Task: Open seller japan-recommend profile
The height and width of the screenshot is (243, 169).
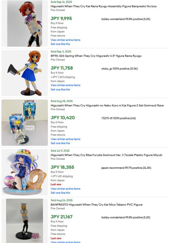Action: (x=126, y=168)
